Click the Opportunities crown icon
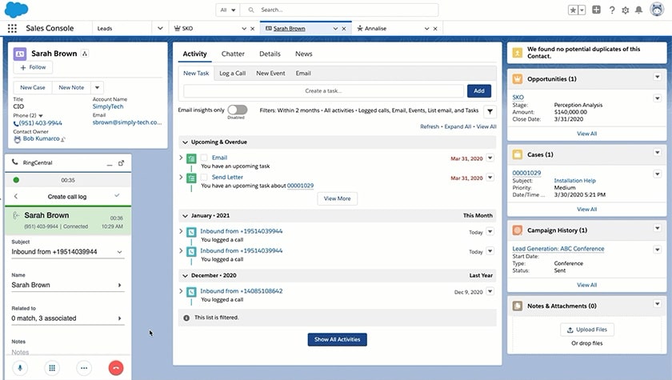The width and height of the screenshot is (672, 380). pyautogui.click(x=518, y=79)
